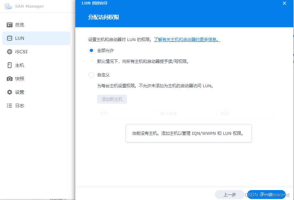The height and width of the screenshot is (200, 294).
Task: Enable the 自定义 permission option
Action: (91, 75)
